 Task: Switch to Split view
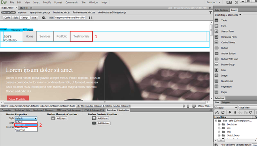(x=15, y=18)
